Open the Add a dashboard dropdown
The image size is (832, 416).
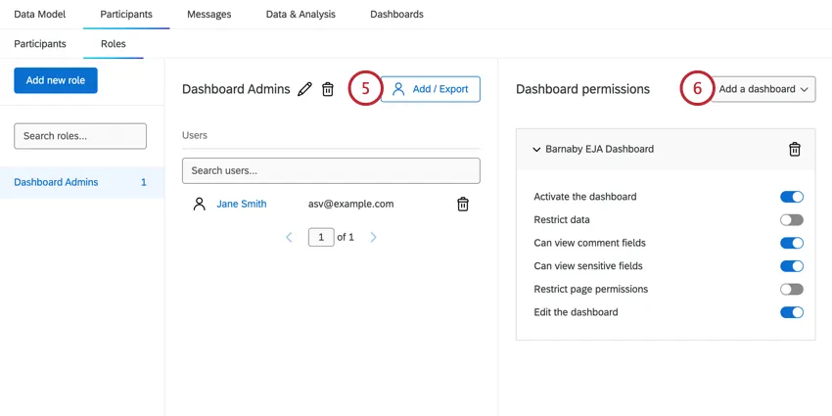pyautogui.click(x=763, y=89)
